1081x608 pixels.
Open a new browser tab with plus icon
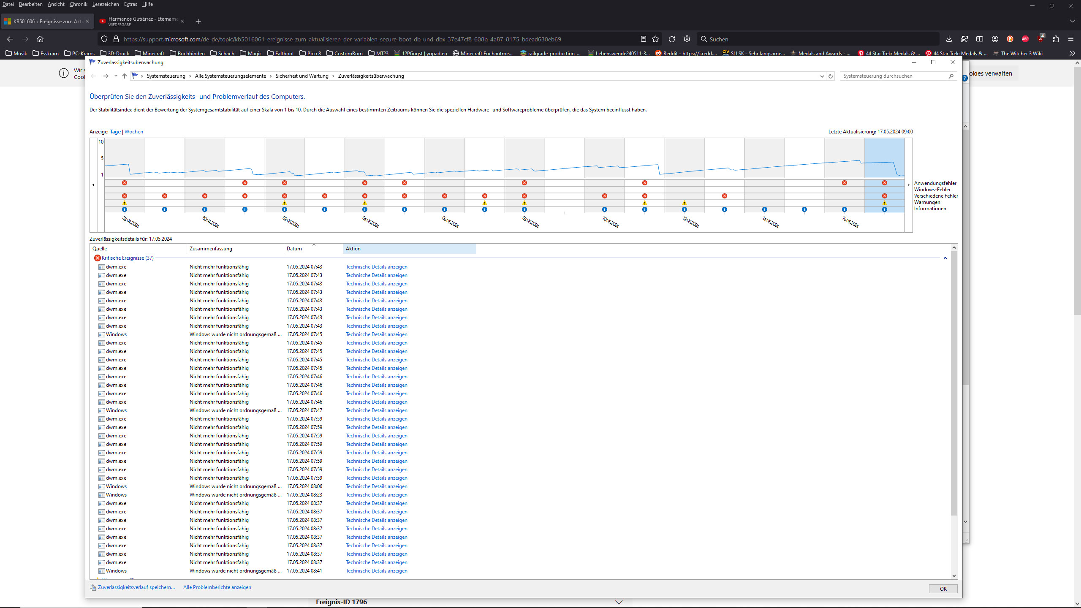pos(198,21)
